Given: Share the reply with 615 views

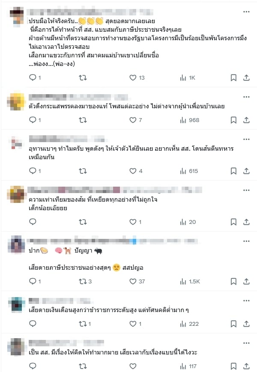Looking at the screenshot, I should click(x=246, y=171).
